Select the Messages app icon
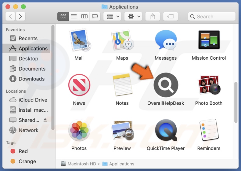The image size is (241, 171). pyautogui.click(x=166, y=40)
